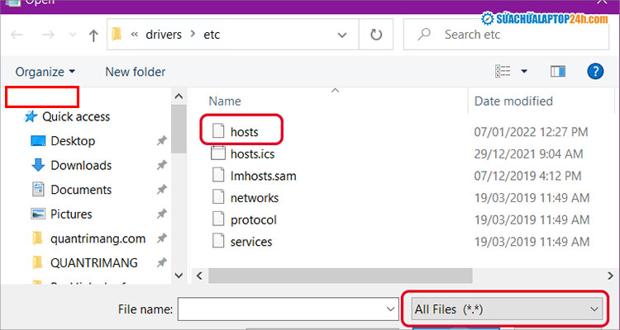The width and height of the screenshot is (620, 330).
Task: Open quantrimang.com folder in sidebar
Action: coord(98,238)
